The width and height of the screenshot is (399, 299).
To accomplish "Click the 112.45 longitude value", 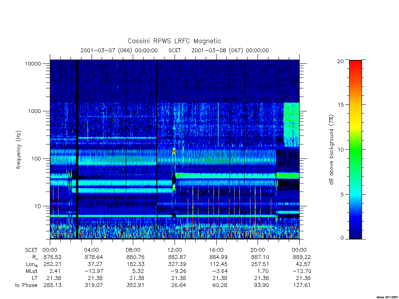I will point(219,264).
